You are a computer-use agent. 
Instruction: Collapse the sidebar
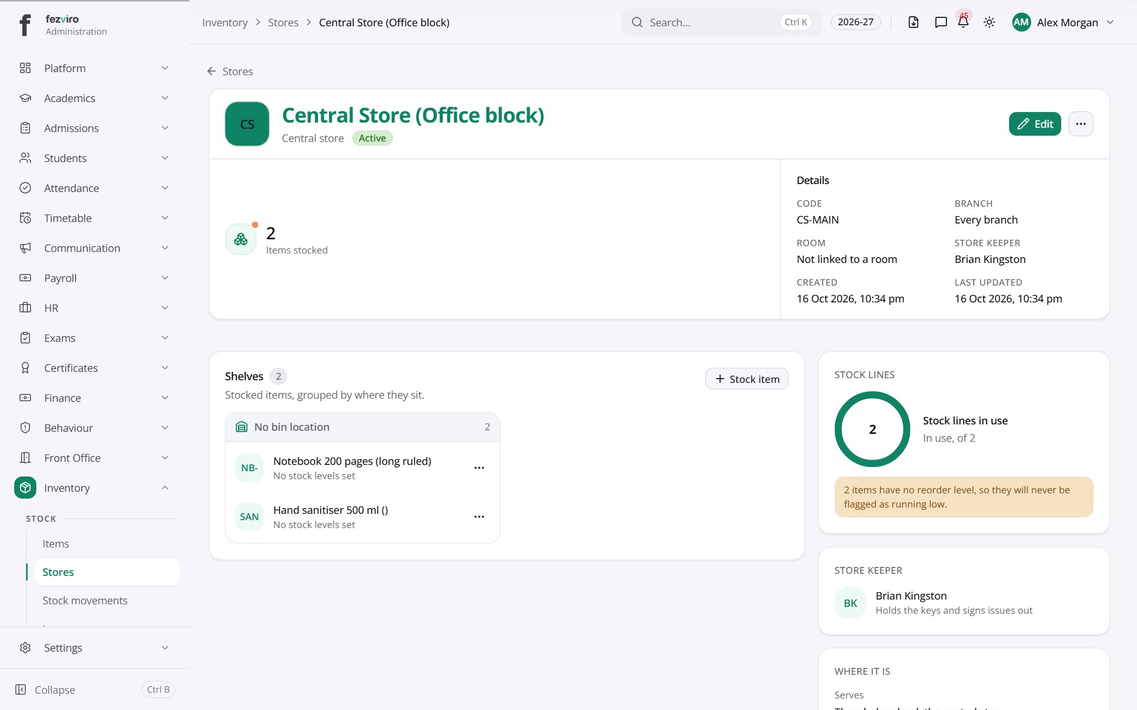pos(95,689)
